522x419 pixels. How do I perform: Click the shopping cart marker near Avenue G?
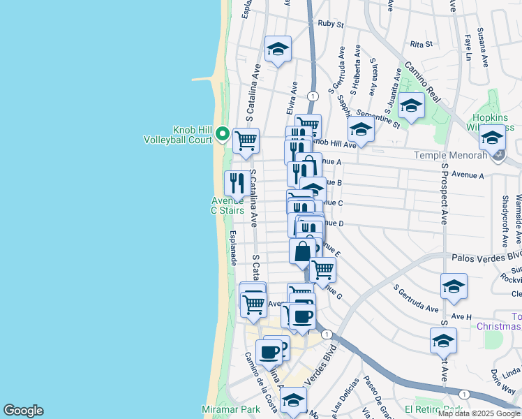click(322, 270)
